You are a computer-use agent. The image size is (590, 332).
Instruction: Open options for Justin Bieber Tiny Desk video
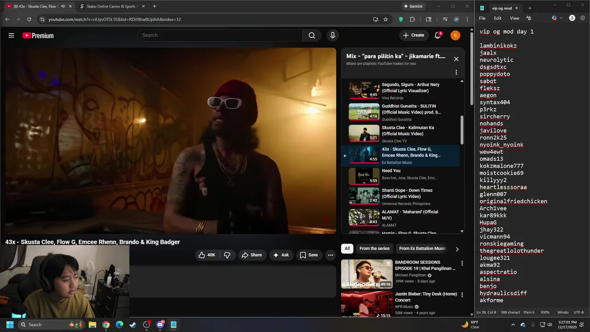(462, 295)
